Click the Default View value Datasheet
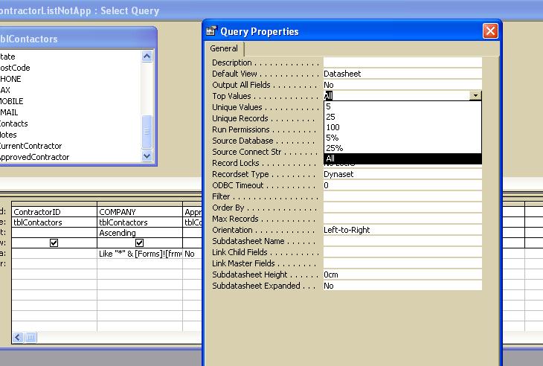Image resolution: width=543 pixels, height=366 pixels. tap(402, 74)
